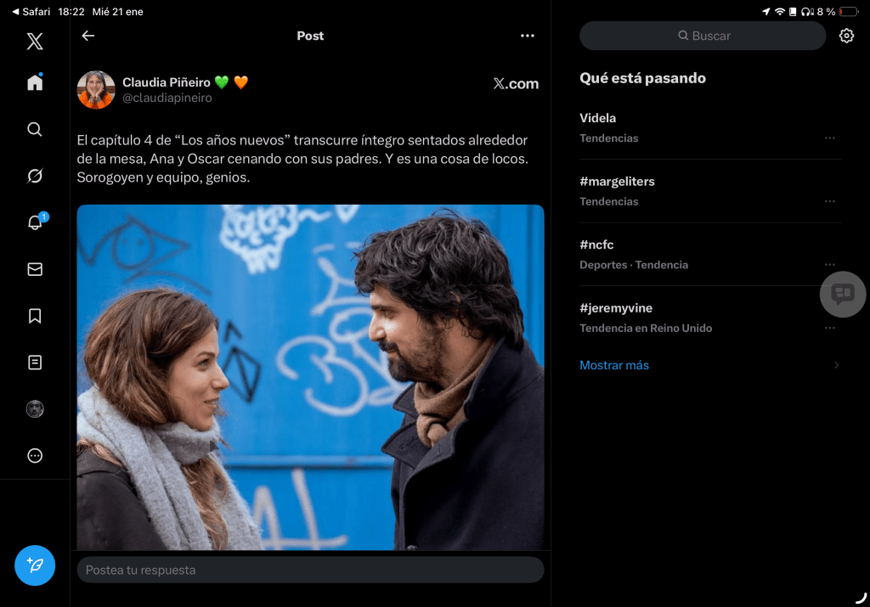Click the Mostrar más link
870x607 pixels.
(614, 365)
